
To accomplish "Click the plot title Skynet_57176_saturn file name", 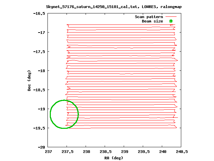I will [91, 7].
